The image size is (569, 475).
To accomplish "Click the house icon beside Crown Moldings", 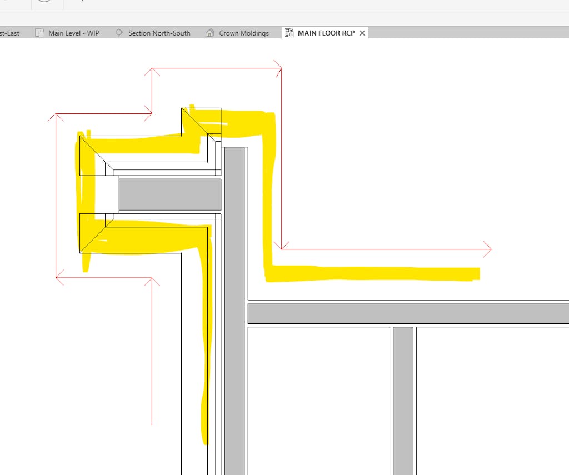I will 210,33.
